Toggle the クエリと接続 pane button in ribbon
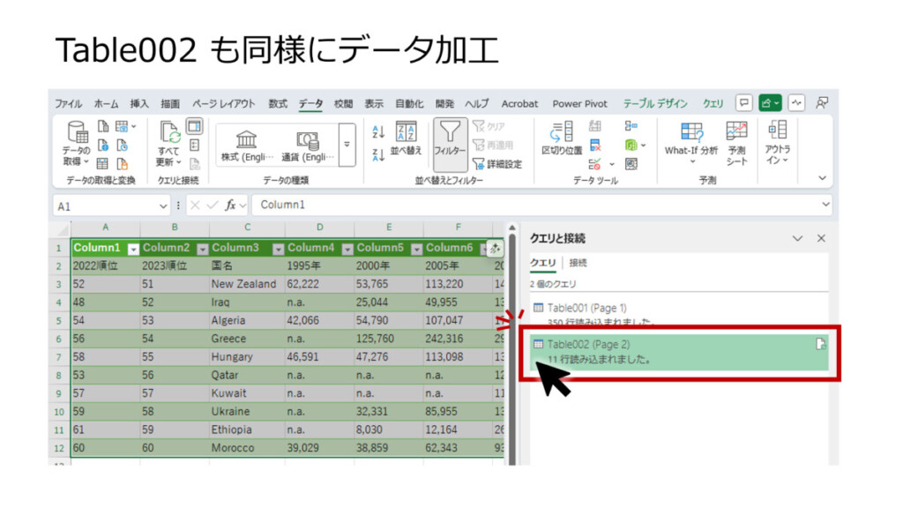This screenshot has width=903, height=508. (x=194, y=126)
